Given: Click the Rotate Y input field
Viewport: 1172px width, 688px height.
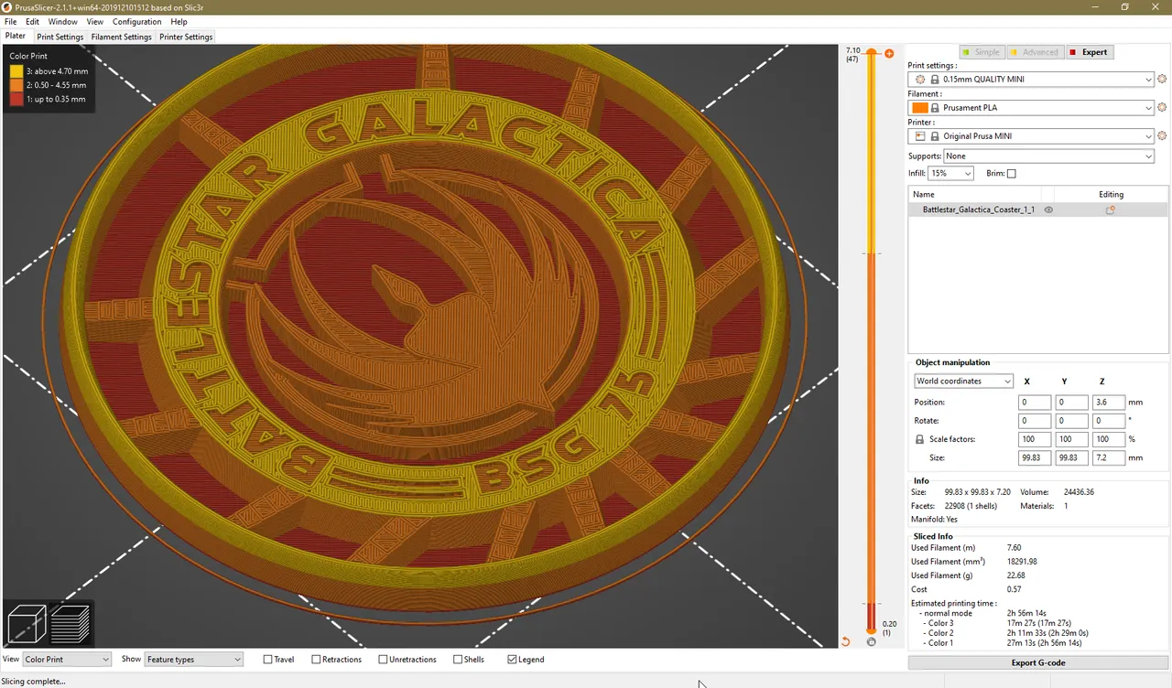Looking at the screenshot, I should coord(1071,421).
